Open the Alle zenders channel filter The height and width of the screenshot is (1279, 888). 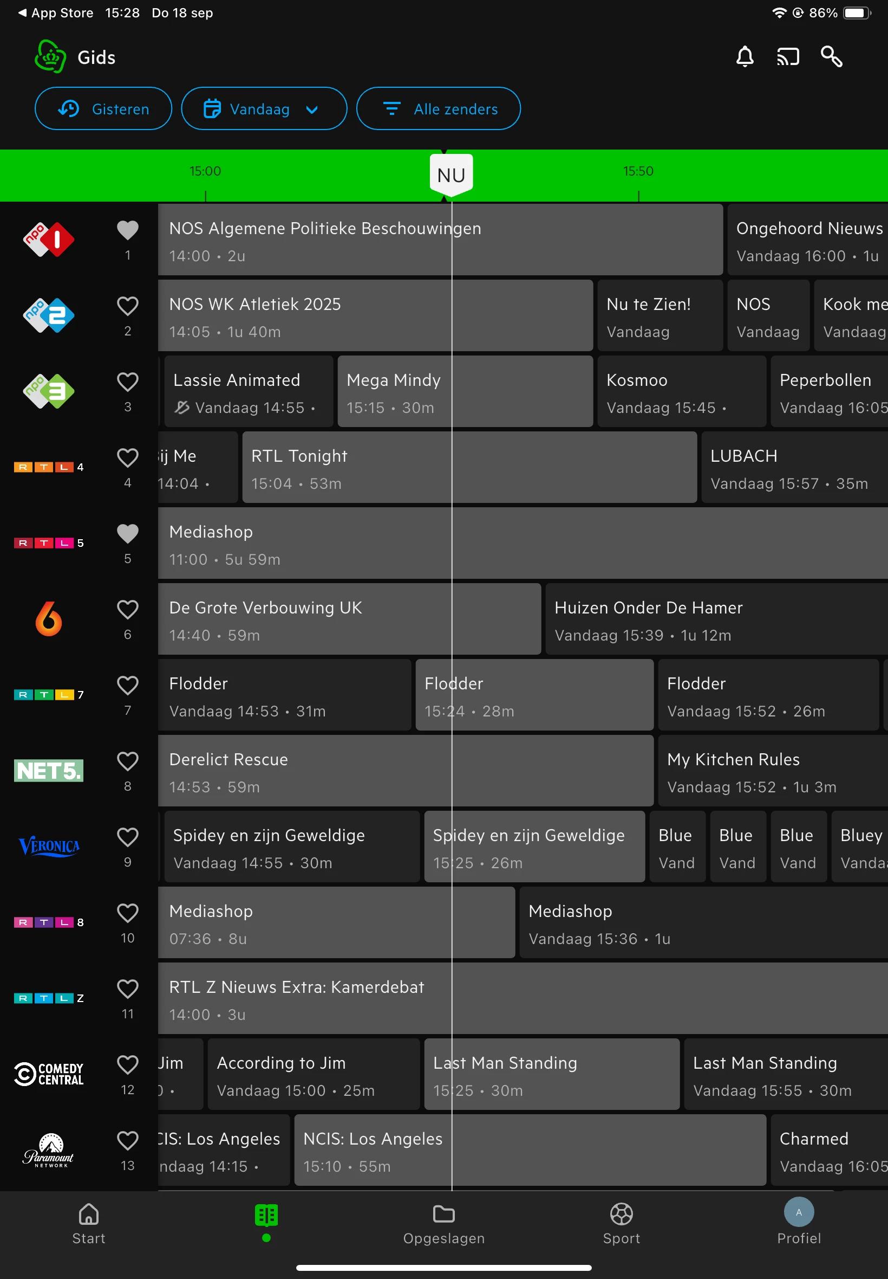[438, 108]
